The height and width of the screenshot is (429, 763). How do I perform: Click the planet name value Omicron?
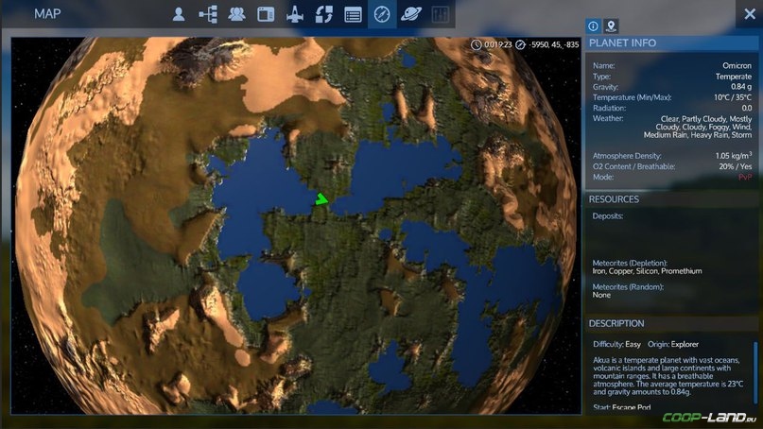[x=737, y=65]
